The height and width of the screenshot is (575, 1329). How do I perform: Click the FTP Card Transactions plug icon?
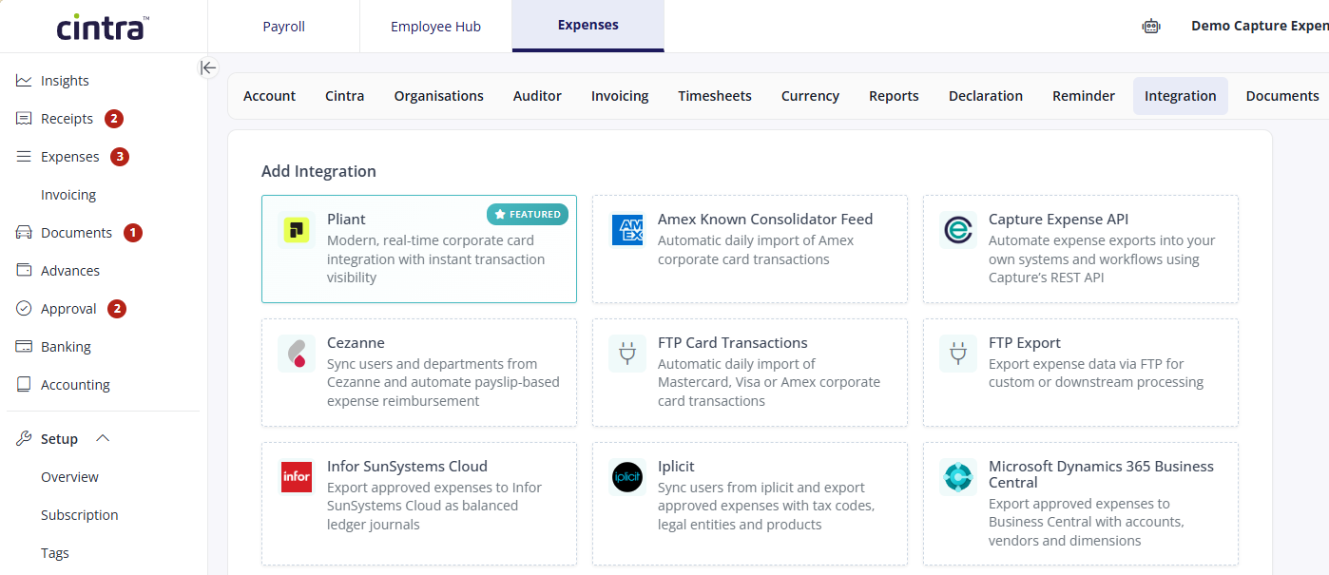627,354
